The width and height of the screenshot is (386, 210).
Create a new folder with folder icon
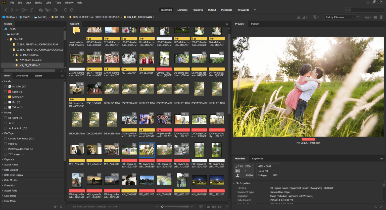pos(375,17)
